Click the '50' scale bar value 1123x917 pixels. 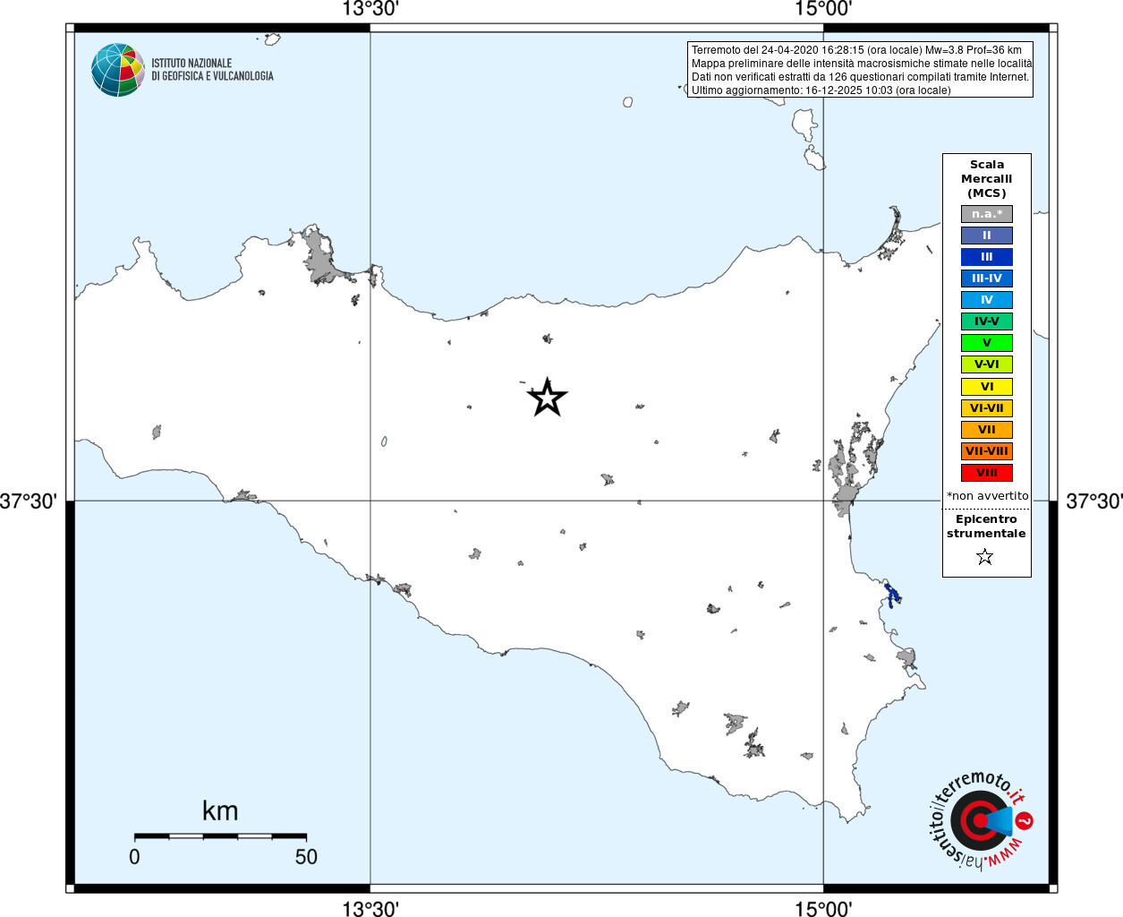(x=306, y=857)
